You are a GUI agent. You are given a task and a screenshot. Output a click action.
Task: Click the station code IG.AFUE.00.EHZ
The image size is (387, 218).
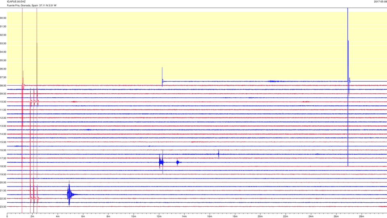point(16,2)
